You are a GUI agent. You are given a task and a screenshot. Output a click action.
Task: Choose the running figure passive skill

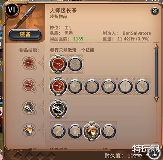tap(108, 131)
